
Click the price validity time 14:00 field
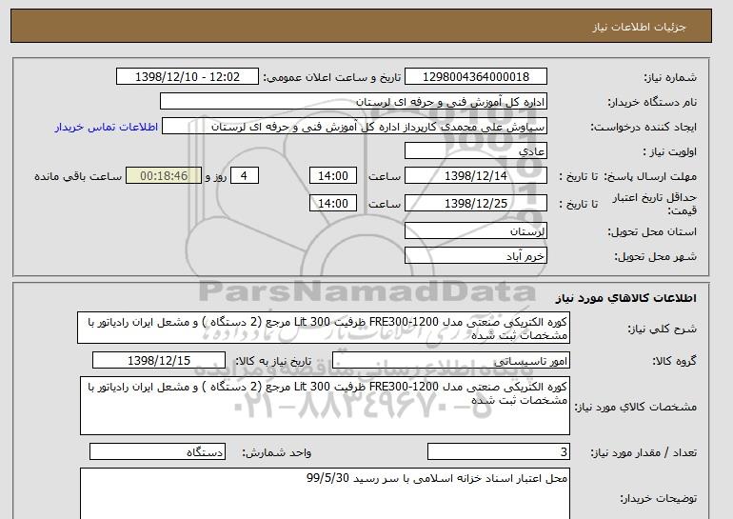click(333, 204)
